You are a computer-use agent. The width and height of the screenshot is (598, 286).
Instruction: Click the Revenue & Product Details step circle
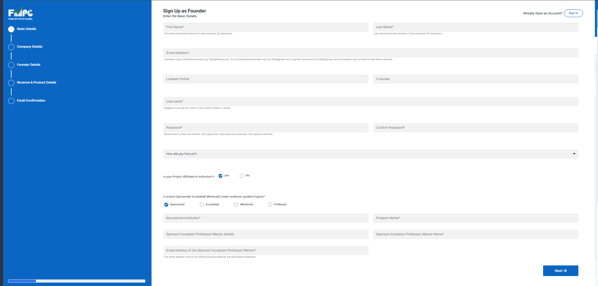point(11,83)
